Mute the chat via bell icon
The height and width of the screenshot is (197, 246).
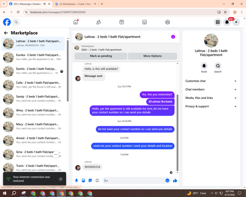click(x=204, y=66)
